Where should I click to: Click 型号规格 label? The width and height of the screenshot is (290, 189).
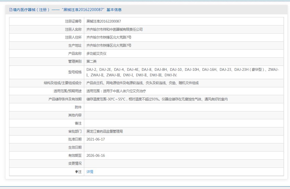click(x=75, y=72)
